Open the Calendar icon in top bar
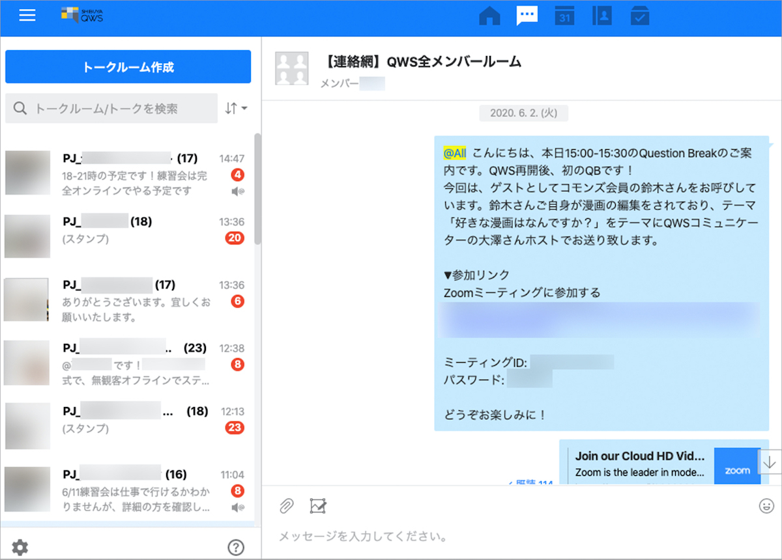Image resolution: width=782 pixels, height=560 pixels. pyautogui.click(x=564, y=16)
